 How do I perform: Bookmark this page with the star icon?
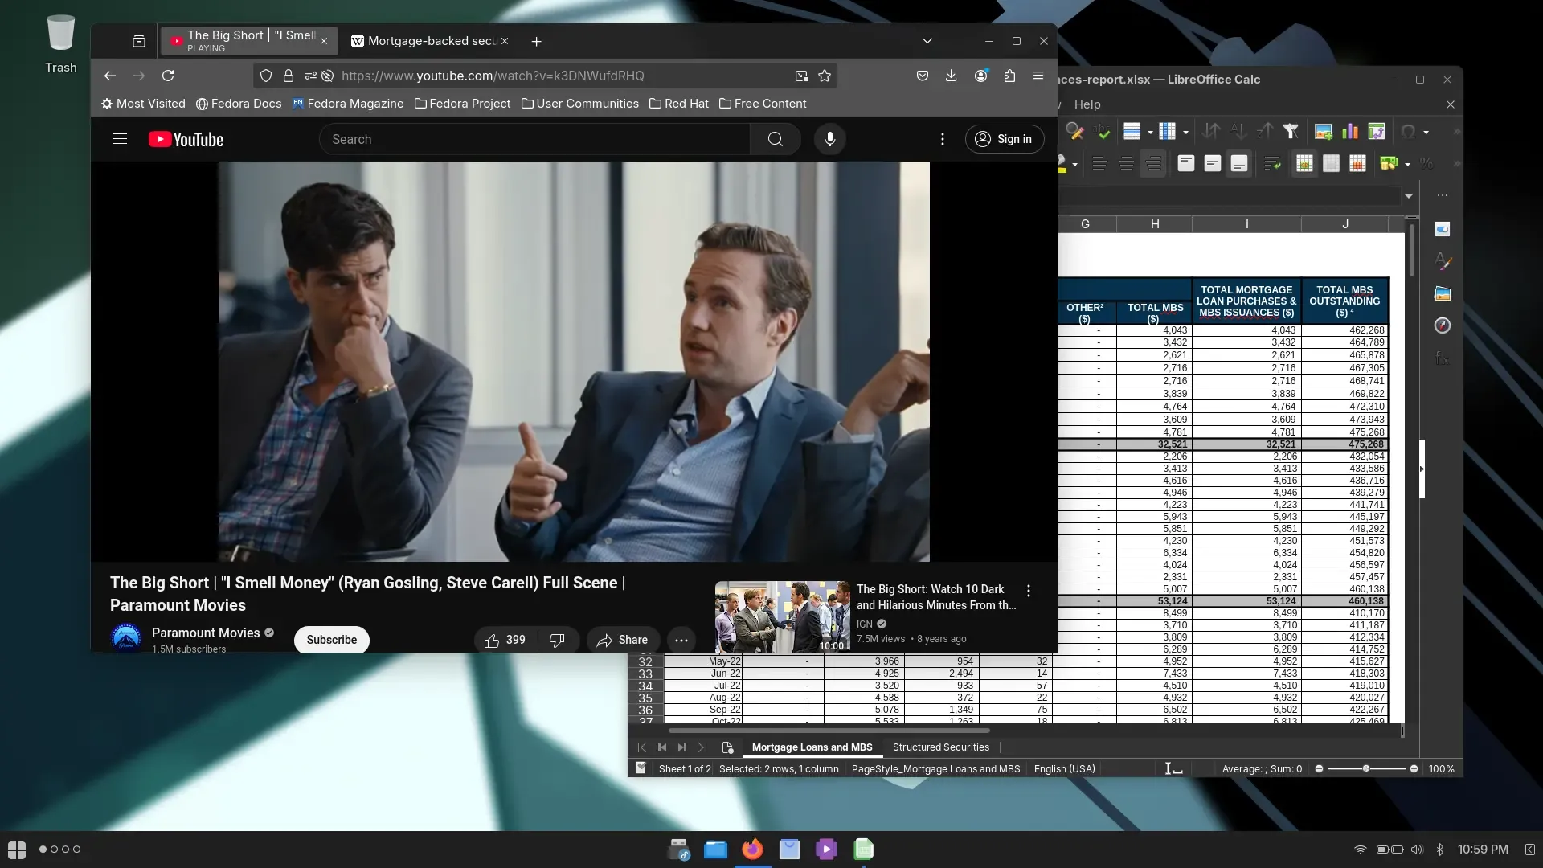(x=825, y=76)
